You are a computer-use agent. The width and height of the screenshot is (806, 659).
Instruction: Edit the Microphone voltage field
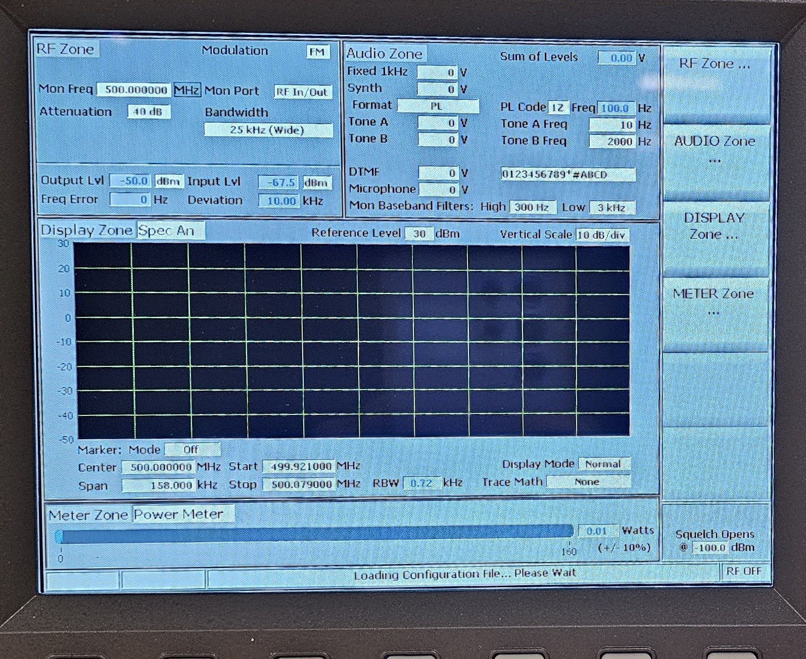pyautogui.click(x=439, y=190)
